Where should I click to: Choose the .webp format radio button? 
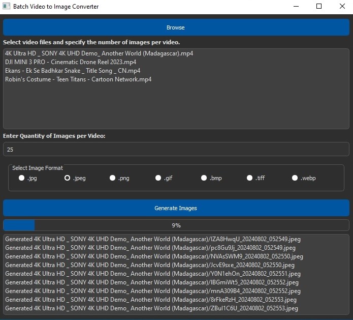point(295,178)
